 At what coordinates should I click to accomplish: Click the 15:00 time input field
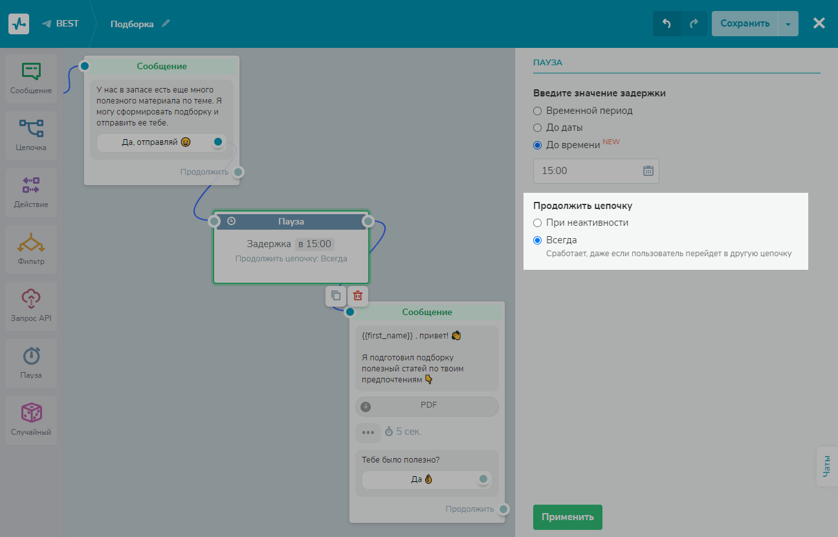pyautogui.click(x=586, y=171)
